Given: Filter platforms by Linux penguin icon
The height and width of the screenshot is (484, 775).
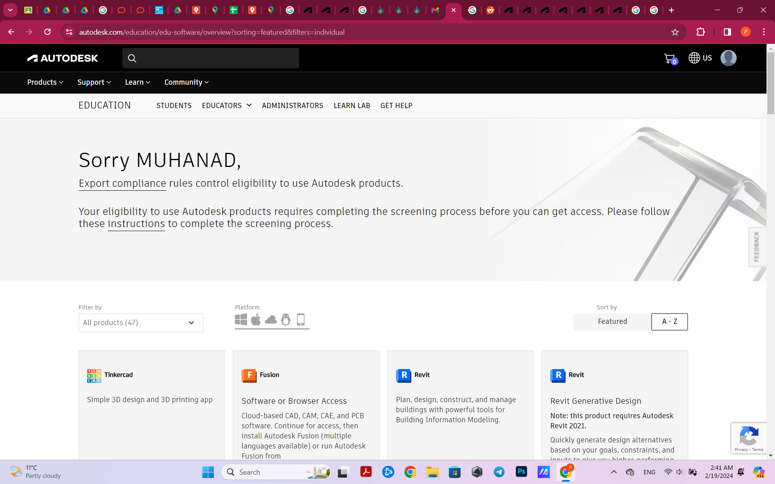Looking at the screenshot, I should 286,320.
